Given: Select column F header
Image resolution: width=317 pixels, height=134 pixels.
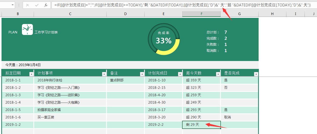Looking at the screenshot, I should click(201, 14).
